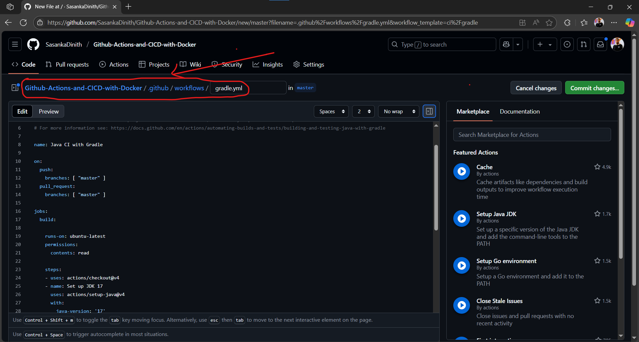639x342 pixels.
Task: Open browser split screen icon
Action: click(523, 23)
